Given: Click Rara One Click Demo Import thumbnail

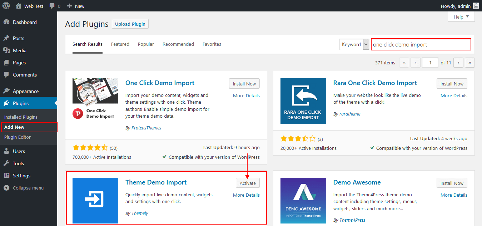Looking at the screenshot, I should (x=303, y=101).
